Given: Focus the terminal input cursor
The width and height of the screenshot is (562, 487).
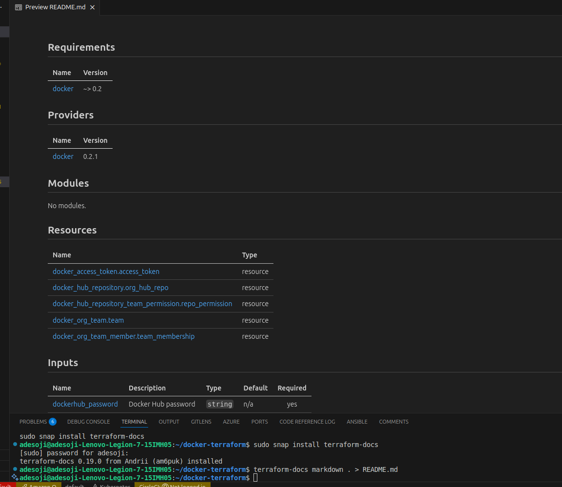Looking at the screenshot, I should pos(255,478).
